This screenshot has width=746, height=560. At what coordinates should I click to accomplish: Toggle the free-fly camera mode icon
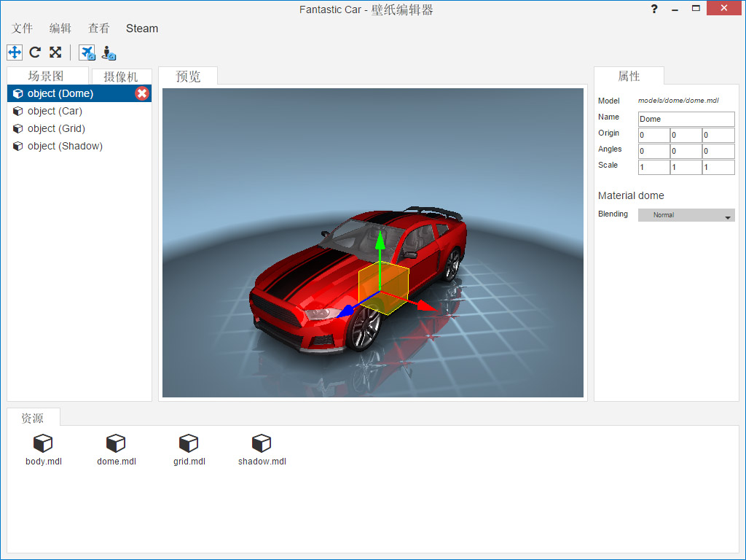(87, 52)
